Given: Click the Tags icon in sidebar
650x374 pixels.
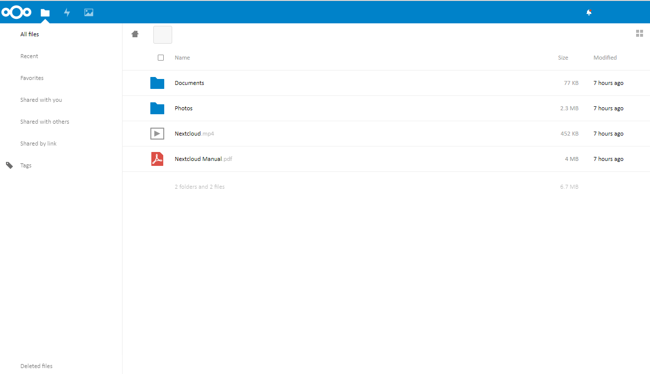Looking at the screenshot, I should click(9, 165).
